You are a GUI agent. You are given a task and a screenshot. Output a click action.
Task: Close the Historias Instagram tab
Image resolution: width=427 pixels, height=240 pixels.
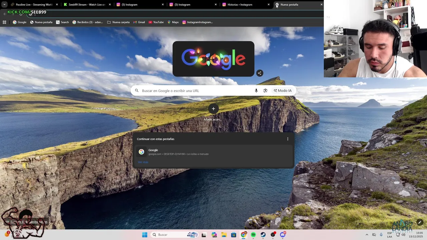[x=269, y=5]
